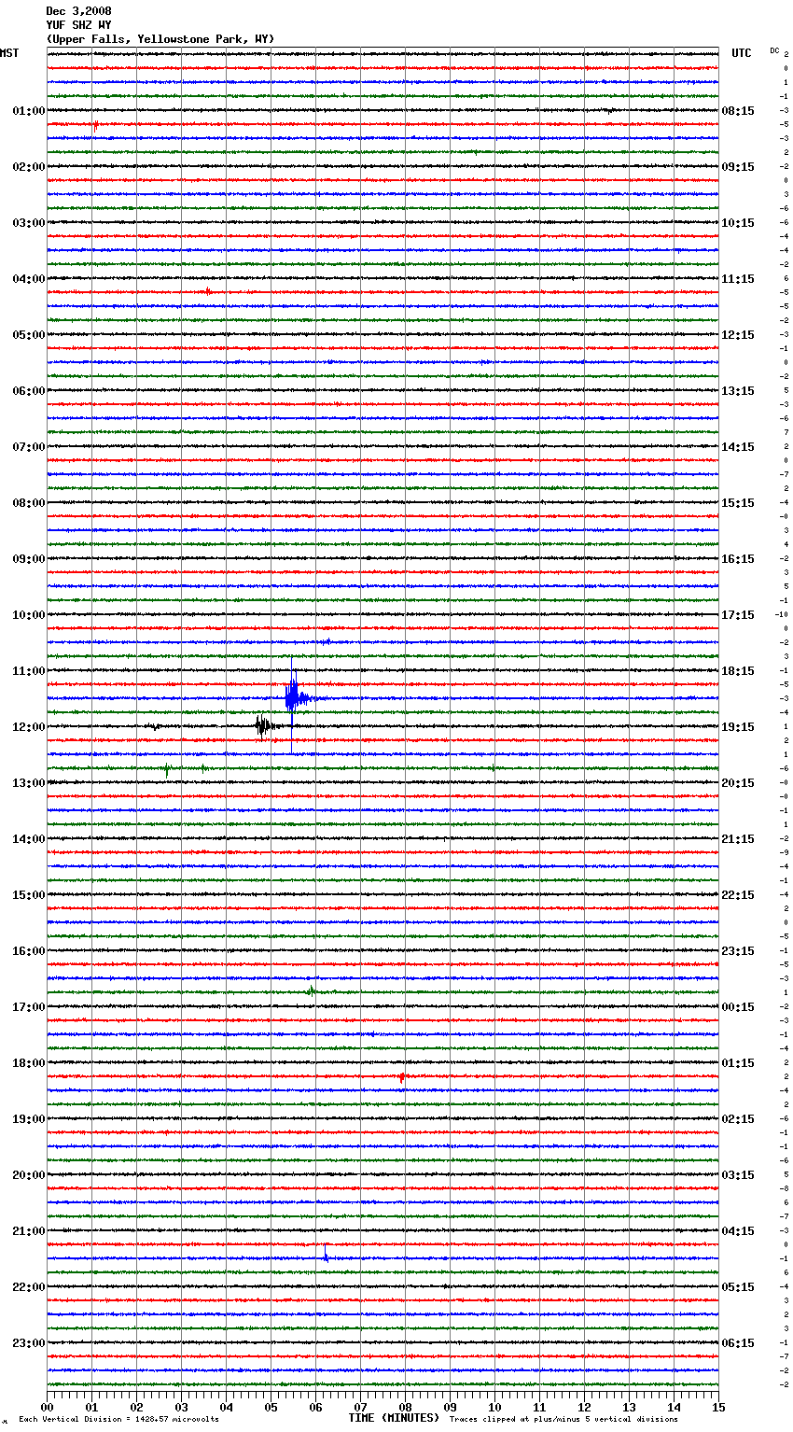Click the 04:15 UTC time label
Viewport: 793px width, 1432px height.
[738, 1231]
